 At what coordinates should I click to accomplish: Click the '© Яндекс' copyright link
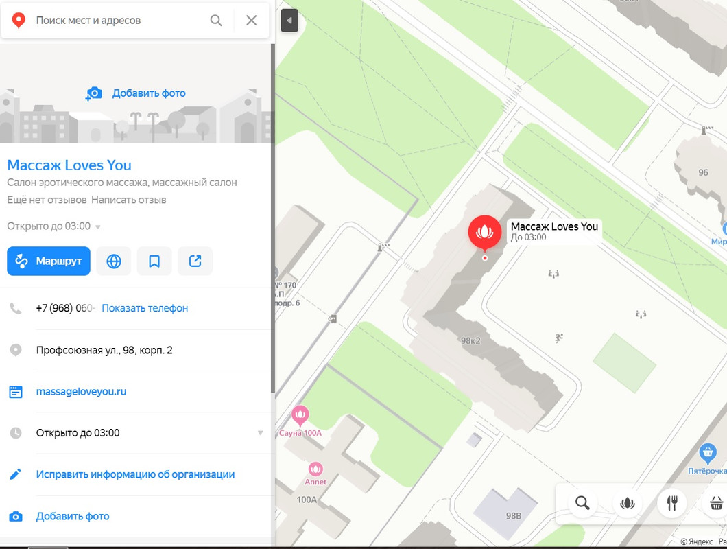tap(696, 541)
